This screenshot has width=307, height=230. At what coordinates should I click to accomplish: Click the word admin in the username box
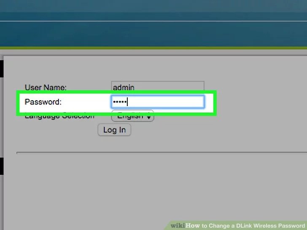point(124,88)
